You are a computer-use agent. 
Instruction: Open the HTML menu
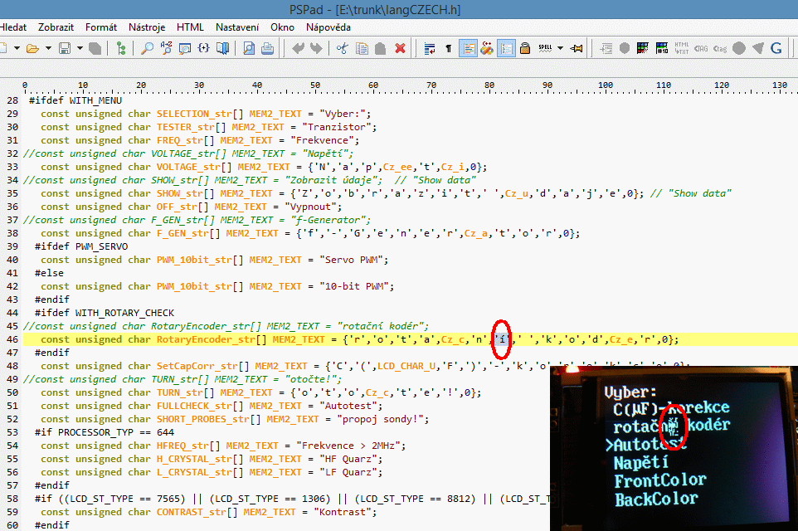click(190, 27)
